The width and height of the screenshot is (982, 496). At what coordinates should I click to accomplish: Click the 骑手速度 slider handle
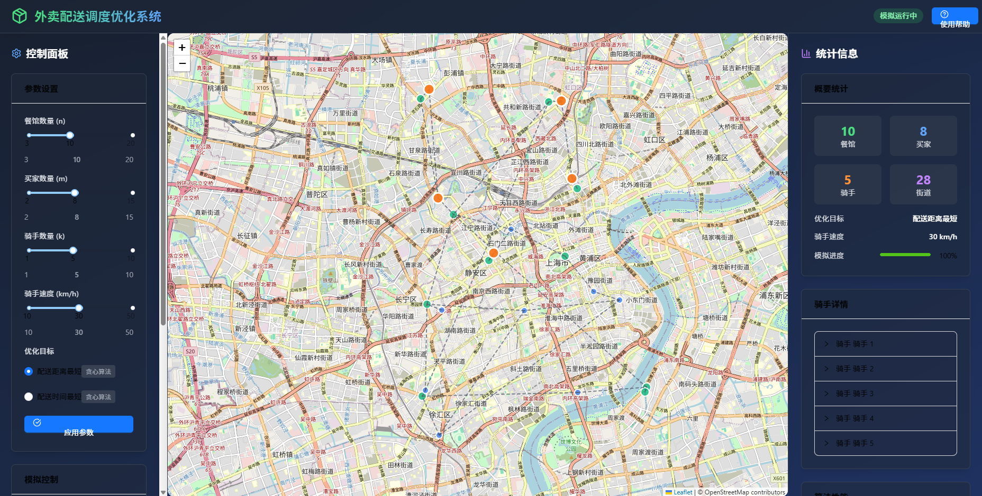pos(79,308)
